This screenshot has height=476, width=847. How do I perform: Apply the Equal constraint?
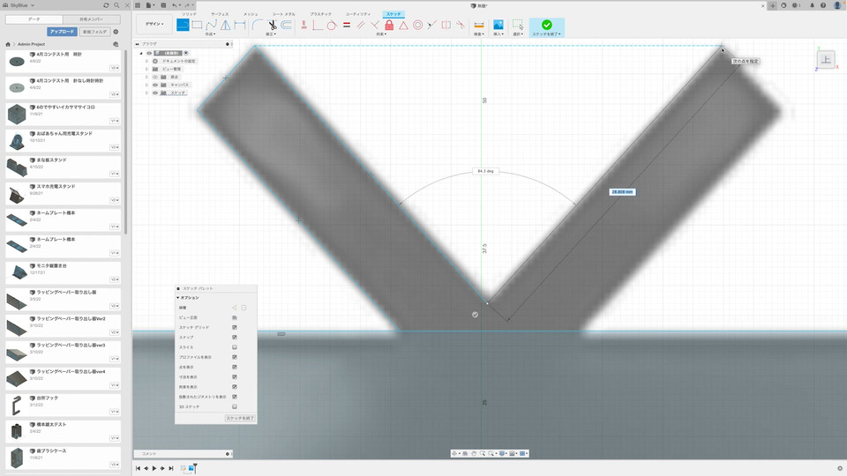[x=346, y=25]
